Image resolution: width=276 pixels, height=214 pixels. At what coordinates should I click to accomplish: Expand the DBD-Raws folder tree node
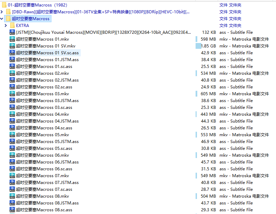[x=2, y=12]
